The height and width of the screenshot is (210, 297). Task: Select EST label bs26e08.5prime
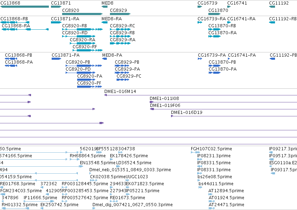tap(215, 177)
